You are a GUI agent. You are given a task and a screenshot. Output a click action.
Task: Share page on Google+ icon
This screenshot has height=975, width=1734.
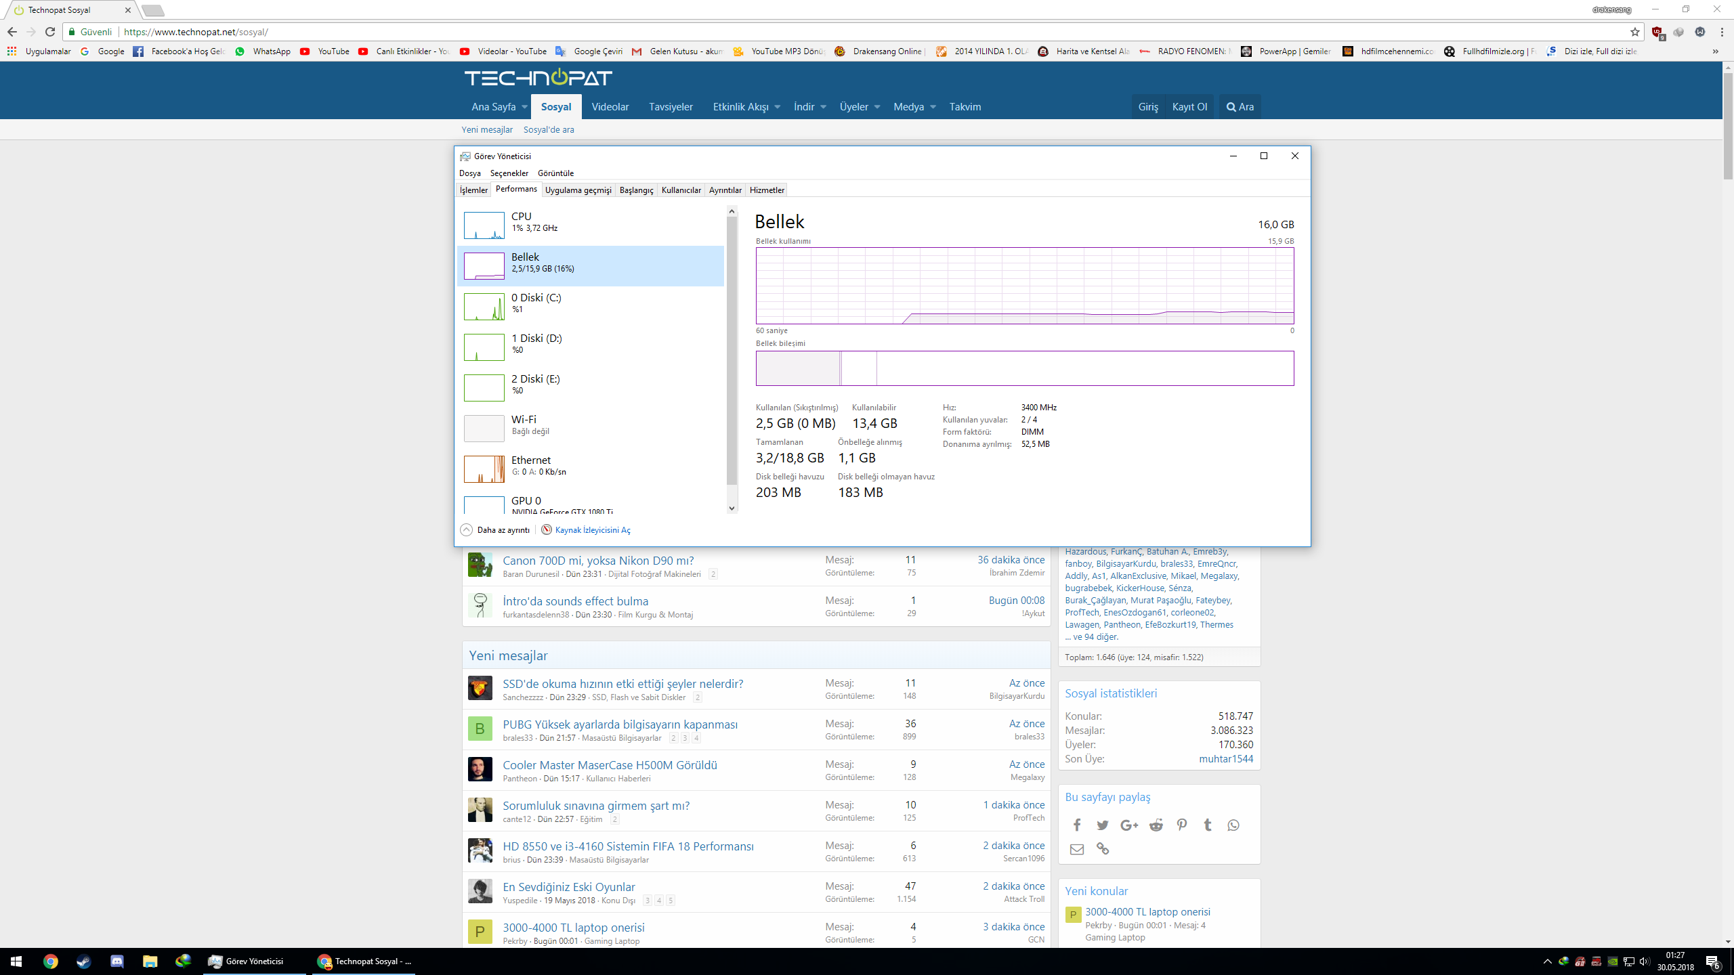click(1129, 825)
